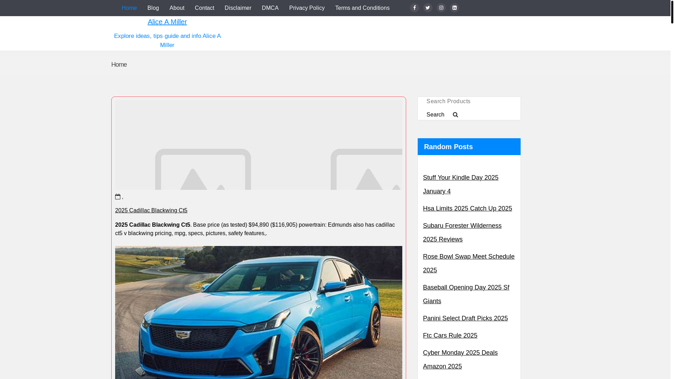Open Rose Bowl Swap Meet Schedule 2025
The width and height of the screenshot is (674, 379).
(x=469, y=263)
